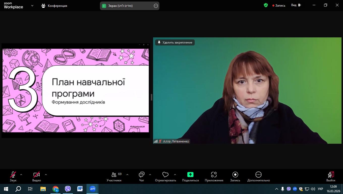Viewport: 343px width, 194px height.
Task: Toggle the Запись recording button
Action: coord(235,175)
